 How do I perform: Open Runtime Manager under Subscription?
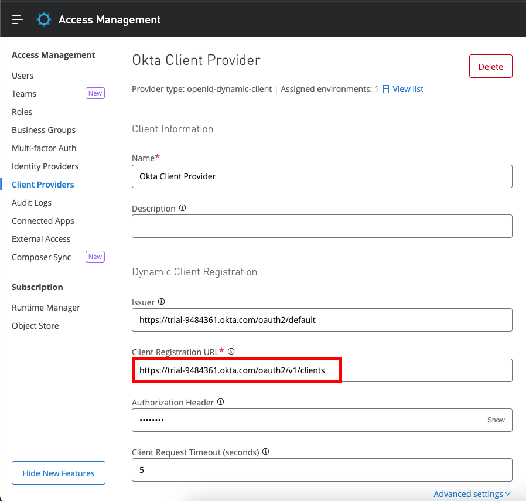click(46, 308)
